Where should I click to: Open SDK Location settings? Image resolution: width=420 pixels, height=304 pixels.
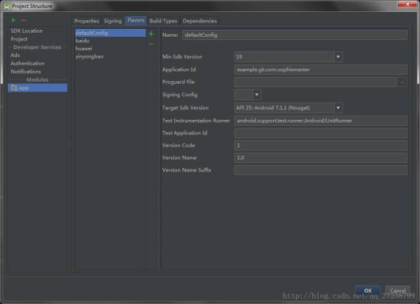click(x=26, y=31)
